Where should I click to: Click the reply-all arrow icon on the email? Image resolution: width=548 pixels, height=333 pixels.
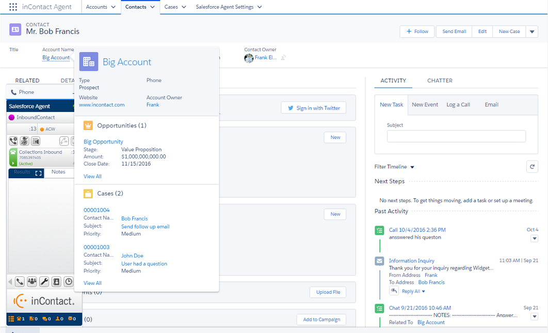point(394,291)
